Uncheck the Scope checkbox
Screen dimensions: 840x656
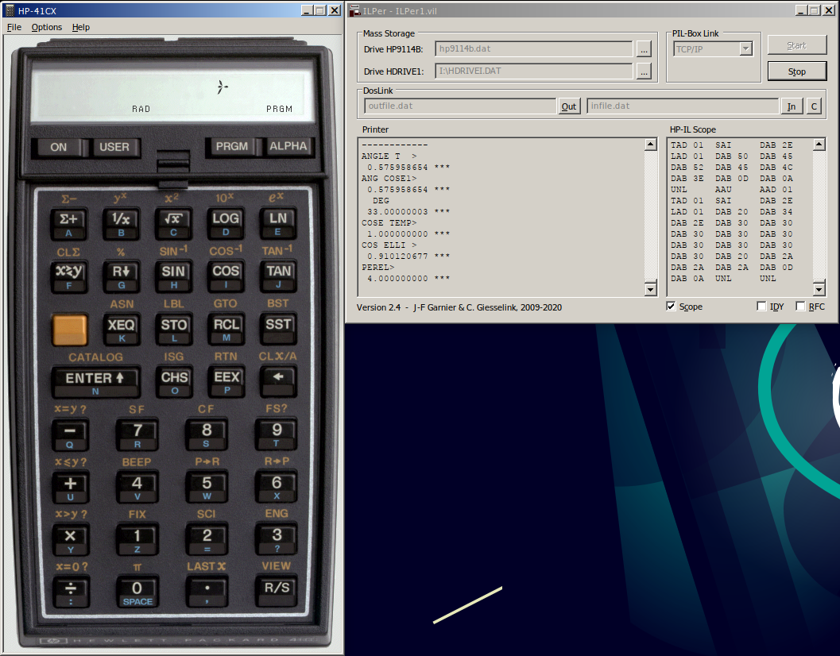pos(672,307)
